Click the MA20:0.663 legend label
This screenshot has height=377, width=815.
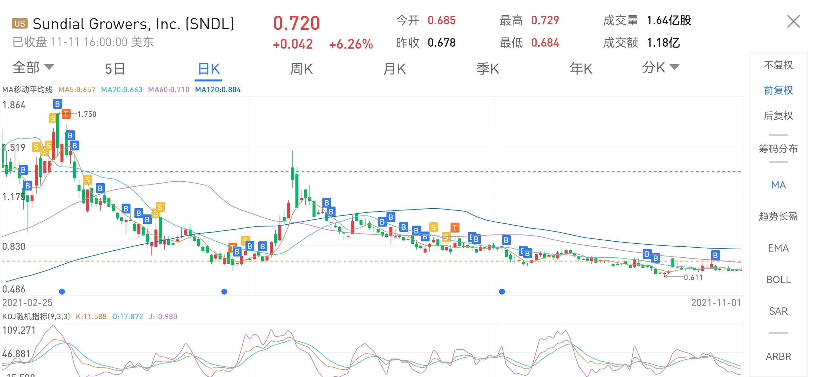point(122,90)
